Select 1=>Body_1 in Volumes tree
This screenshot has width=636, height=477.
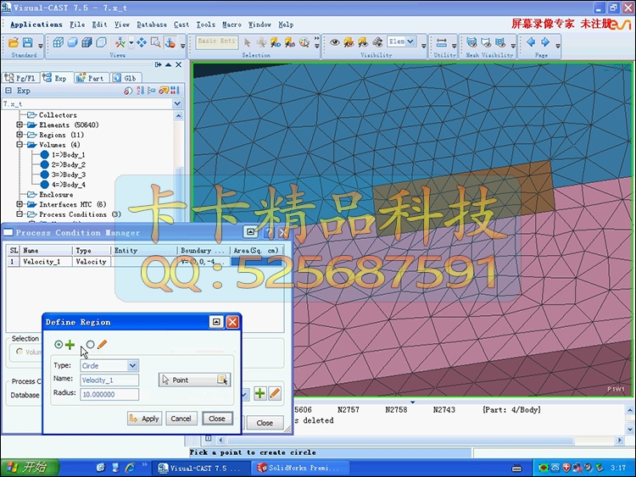[68, 155]
